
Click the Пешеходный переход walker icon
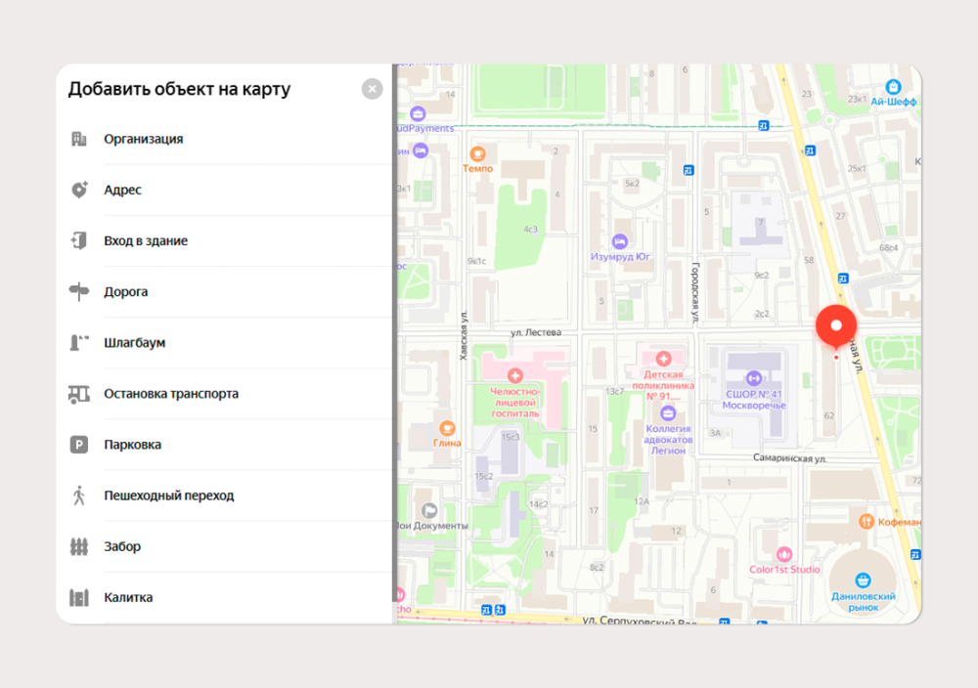79,495
